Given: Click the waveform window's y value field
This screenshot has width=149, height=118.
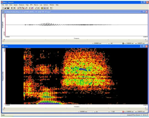Looking at the screenshot, I should [116, 43].
